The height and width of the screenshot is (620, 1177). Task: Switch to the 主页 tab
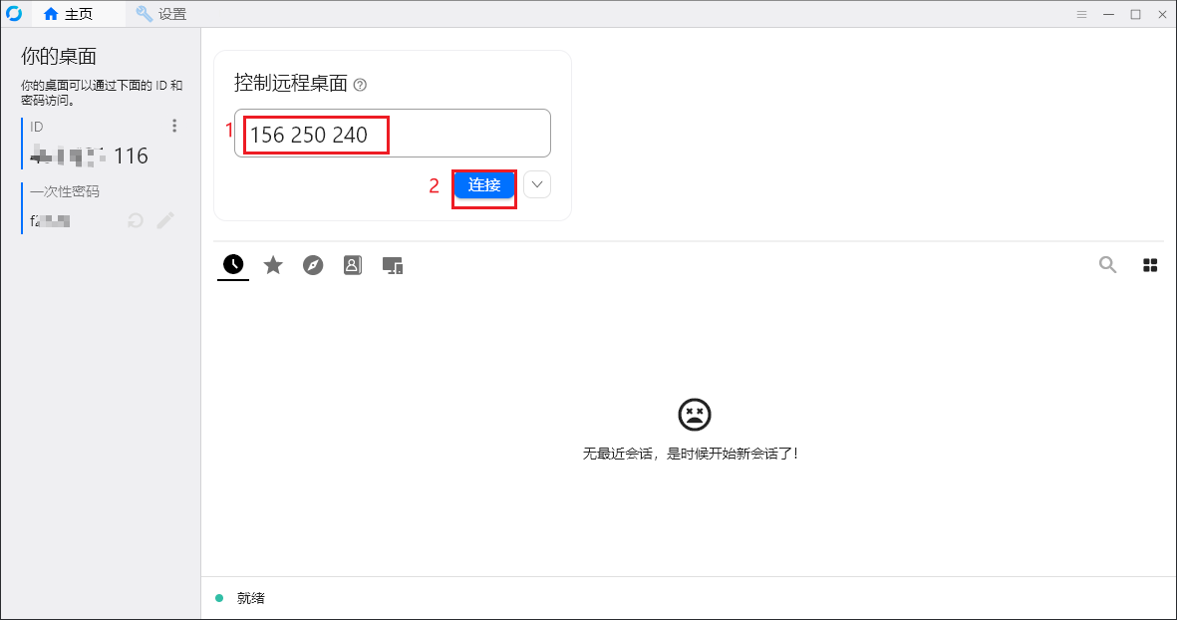(x=70, y=14)
